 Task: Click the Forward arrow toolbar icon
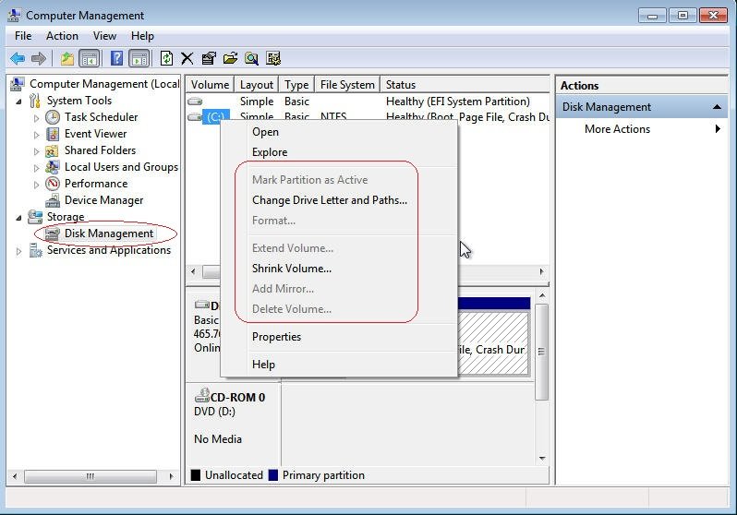coord(39,59)
